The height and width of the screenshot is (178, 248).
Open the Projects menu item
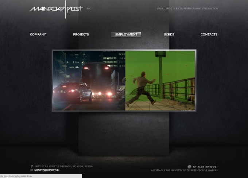[x=81, y=35]
